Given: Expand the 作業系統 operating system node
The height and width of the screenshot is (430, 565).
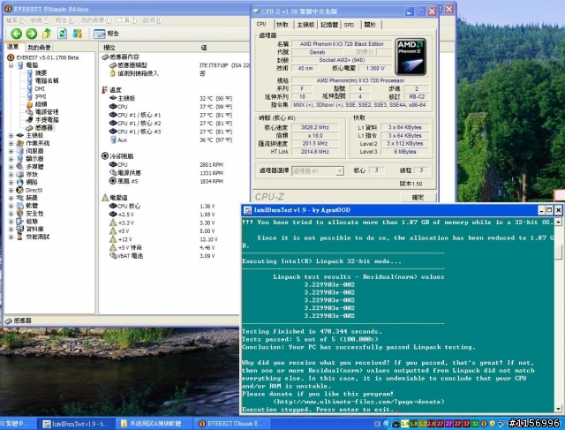Looking at the screenshot, I should (x=11, y=143).
